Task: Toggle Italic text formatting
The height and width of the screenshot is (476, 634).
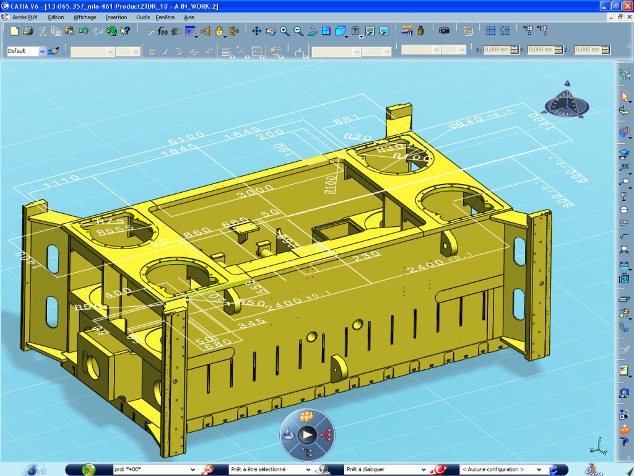Action: coord(165,51)
